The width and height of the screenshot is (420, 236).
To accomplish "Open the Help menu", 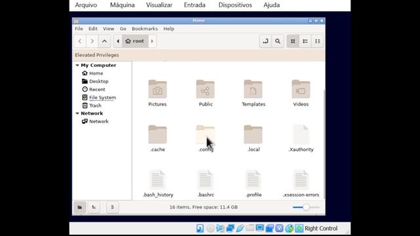I will click(169, 29).
